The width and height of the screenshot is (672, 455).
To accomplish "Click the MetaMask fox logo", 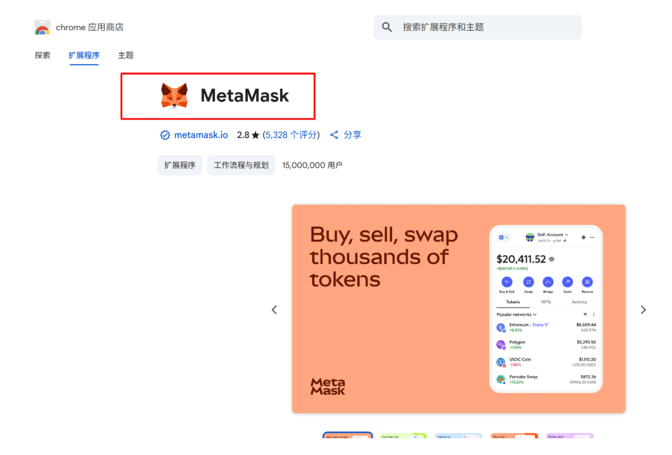I will coord(174,96).
